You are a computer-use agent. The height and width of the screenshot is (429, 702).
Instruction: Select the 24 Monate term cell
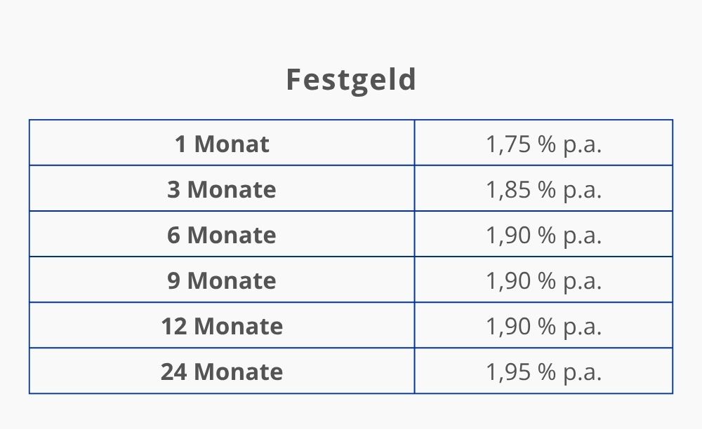(222, 371)
